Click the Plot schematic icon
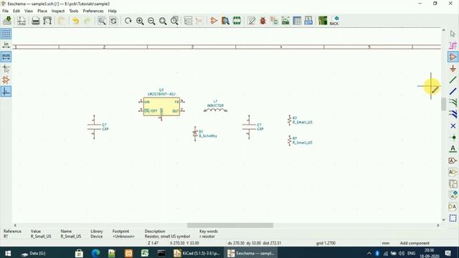The width and height of the screenshot is (459, 258). 47,21
